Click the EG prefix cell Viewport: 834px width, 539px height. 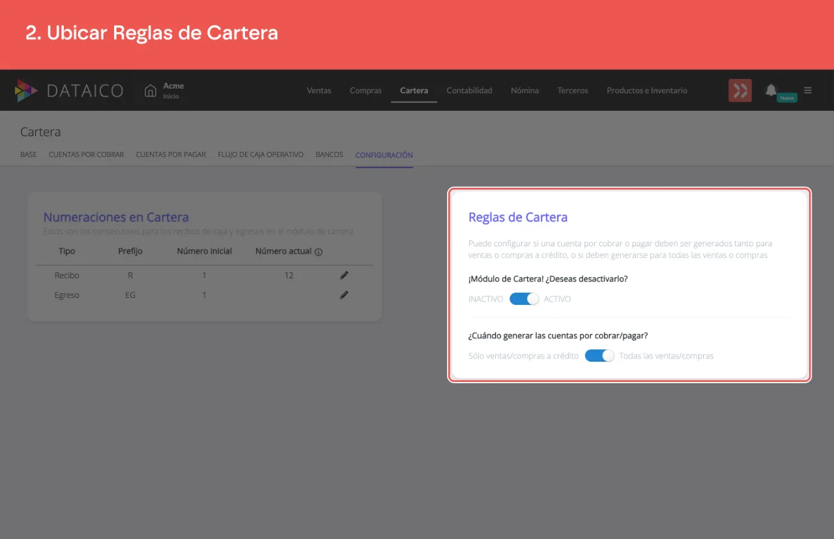pos(130,295)
